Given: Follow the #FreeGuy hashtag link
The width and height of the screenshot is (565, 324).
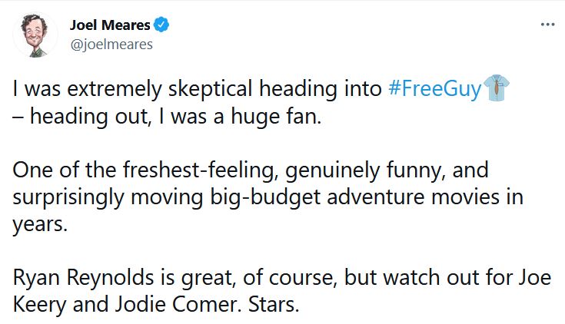Looking at the screenshot, I should [x=435, y=89].
